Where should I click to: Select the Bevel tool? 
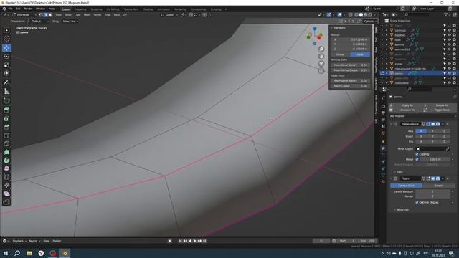pos(6,127)
